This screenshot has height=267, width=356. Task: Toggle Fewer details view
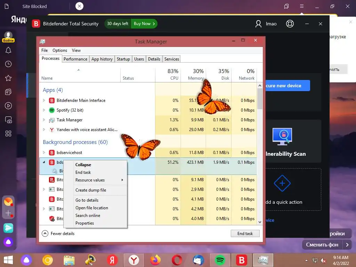pos(58,233)
